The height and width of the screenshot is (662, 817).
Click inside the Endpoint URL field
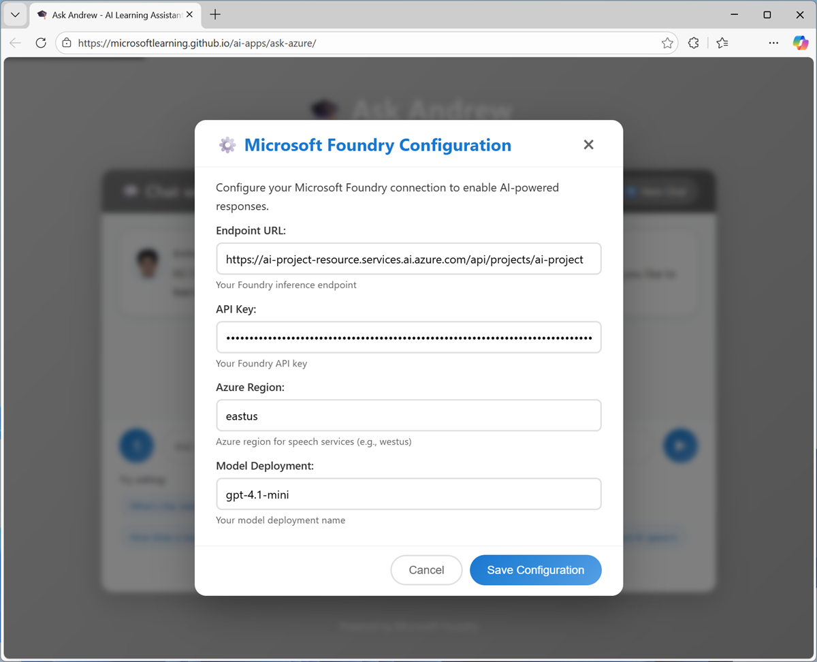pyautogui.click(x=408, y=259)
